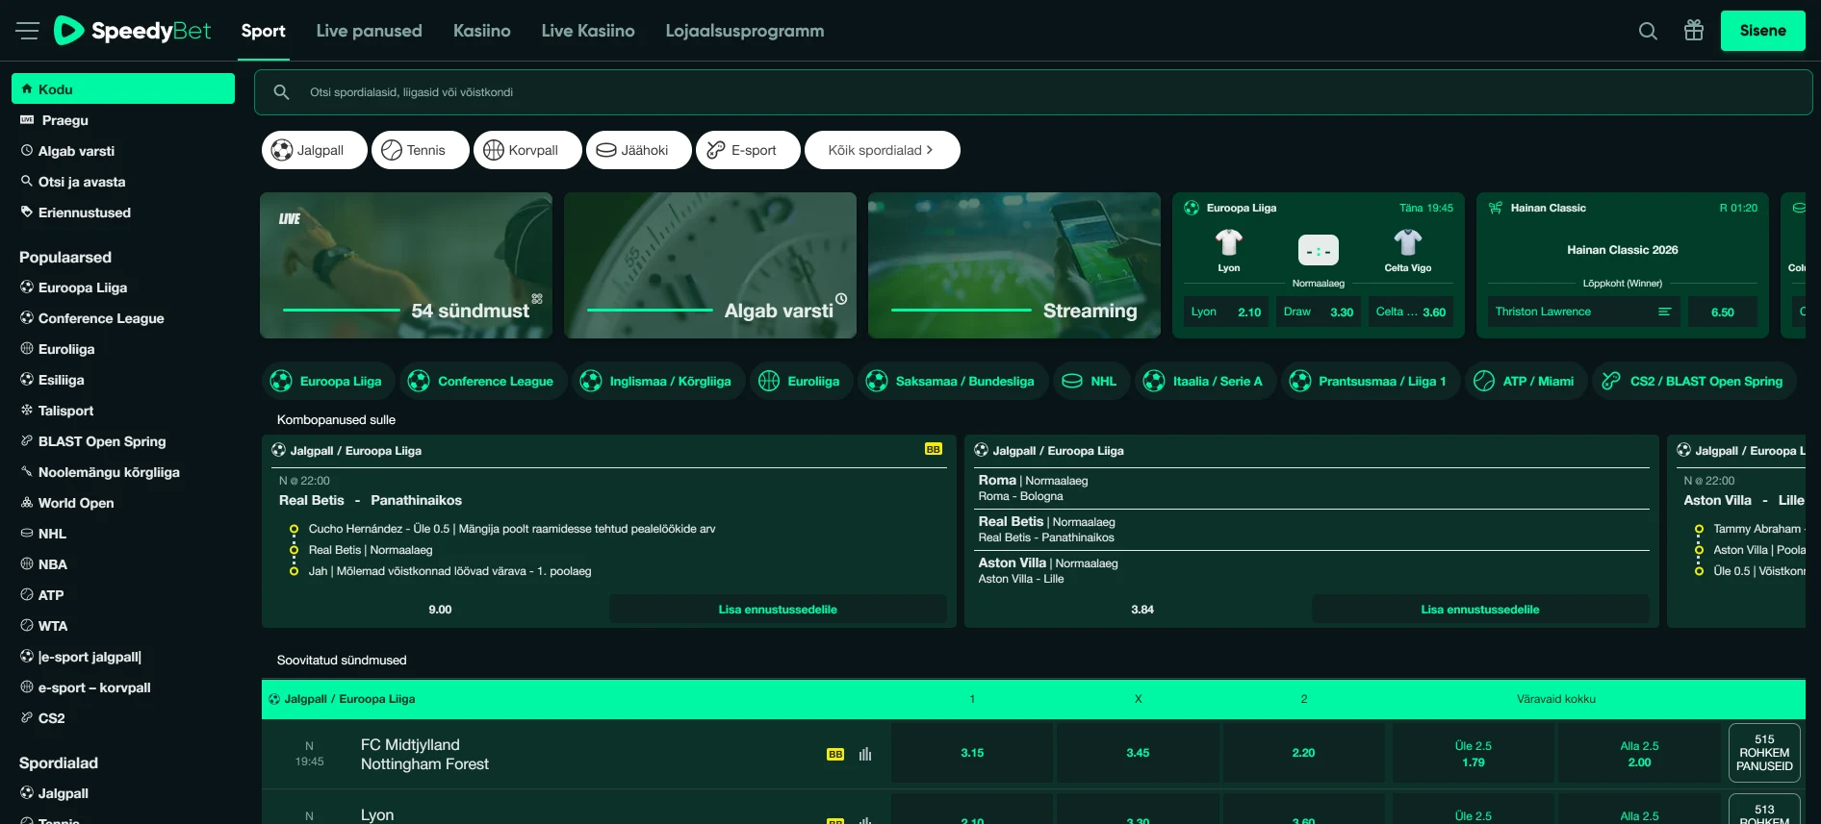Click the BB badge in FC Midtjylland row
The height and width of the screenshot is (824, 1821).
pyautogui.click(x=835, y=755)
